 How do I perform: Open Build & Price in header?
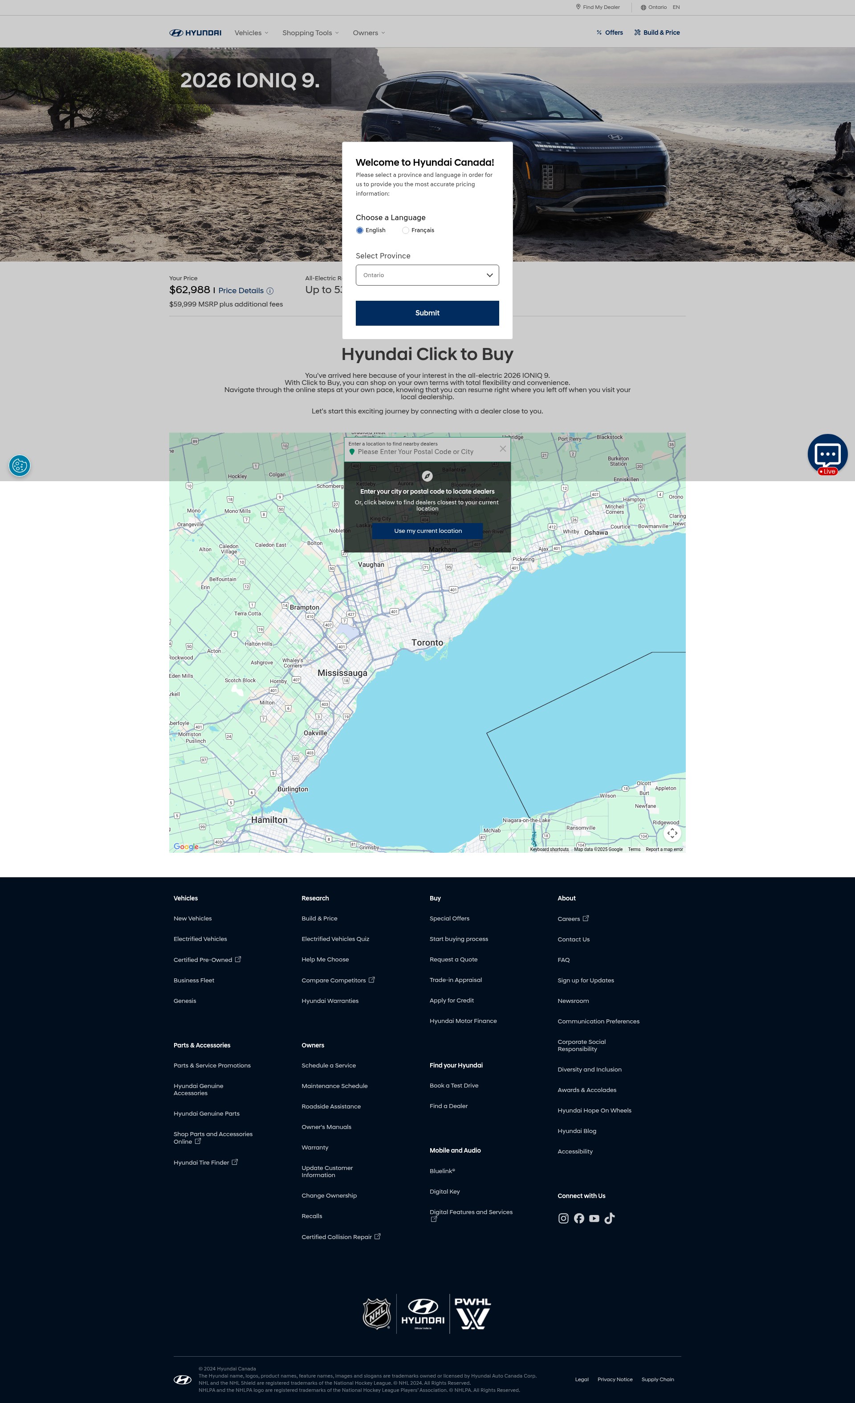point(657,33)
